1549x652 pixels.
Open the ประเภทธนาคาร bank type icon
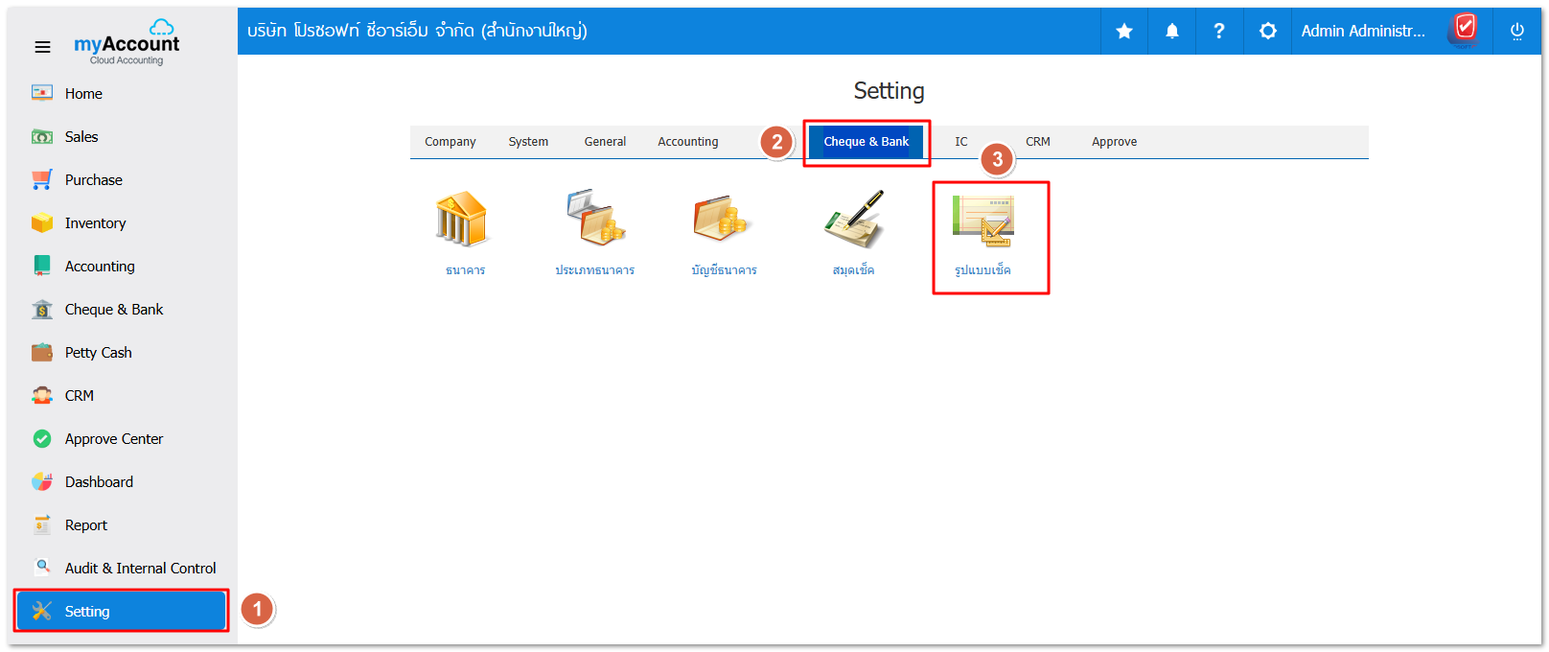(x=594, y=221)
